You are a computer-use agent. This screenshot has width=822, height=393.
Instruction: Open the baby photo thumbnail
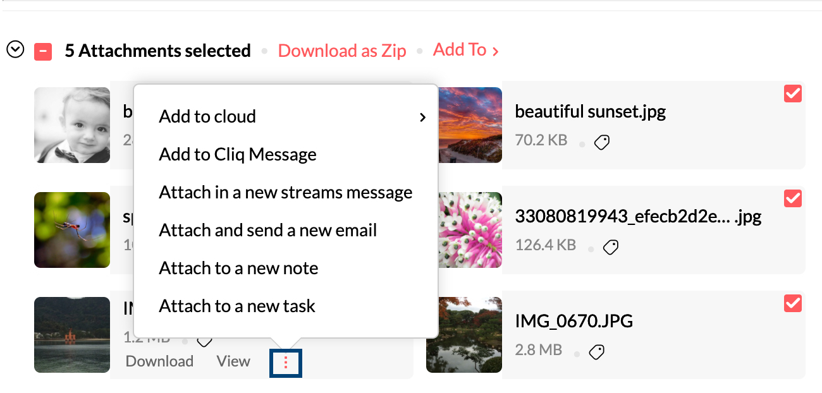[x=72, y=125]
